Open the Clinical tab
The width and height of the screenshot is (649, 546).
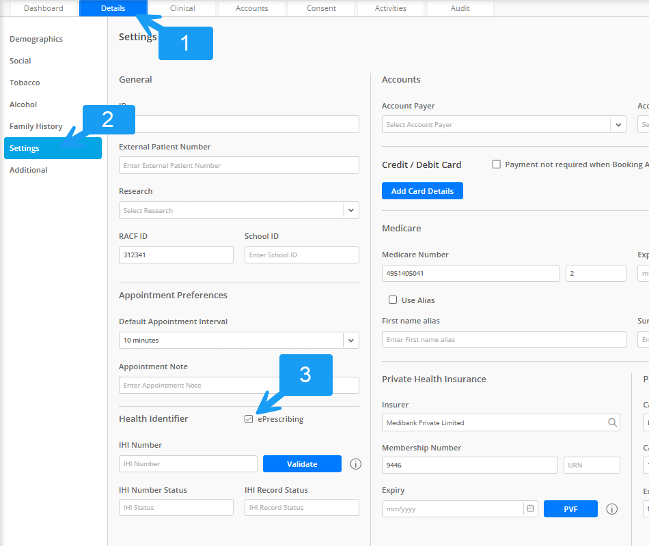pos(182,8)
